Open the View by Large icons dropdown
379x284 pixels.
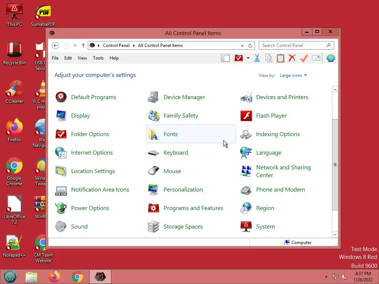click(293, 75)
